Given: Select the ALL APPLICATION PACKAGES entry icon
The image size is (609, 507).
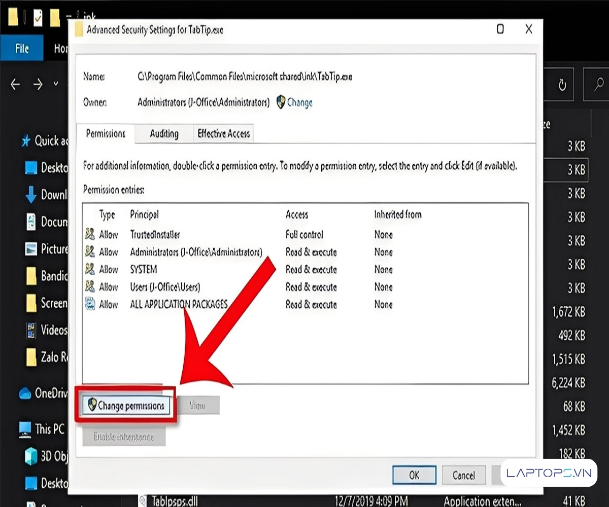Looking at the screenshot, I should point(90,304).
